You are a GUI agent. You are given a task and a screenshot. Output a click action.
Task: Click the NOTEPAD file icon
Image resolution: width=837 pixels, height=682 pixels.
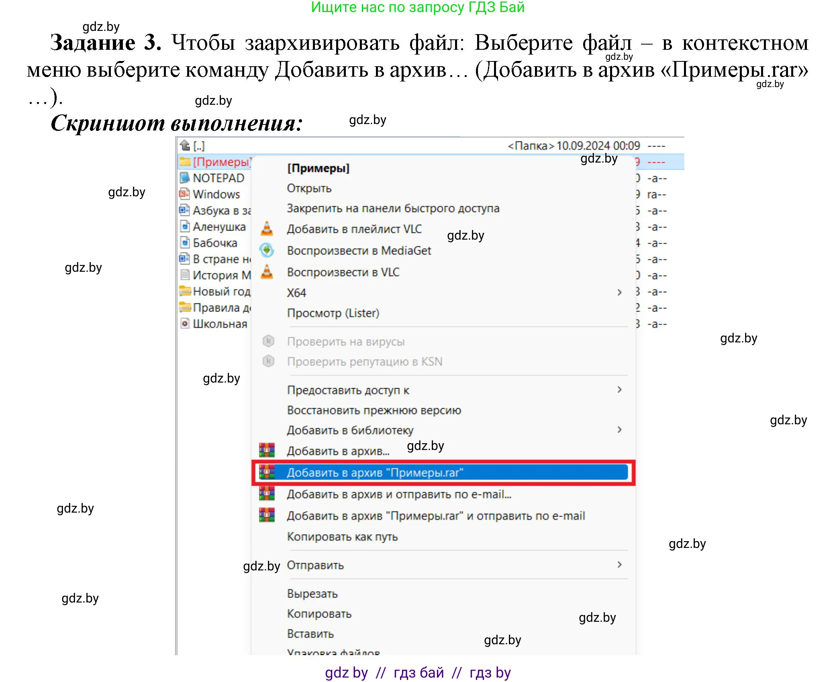185,177
